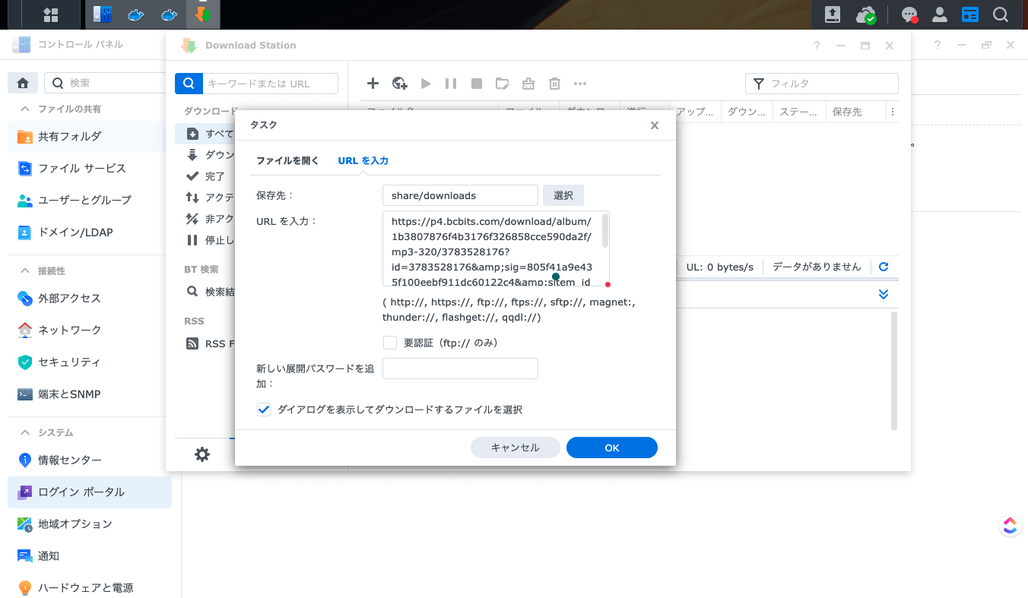The height and width of the screenshot is (598, 1028).
Task: Switch to the ファイルを開く tab
Action: point(288,160)
